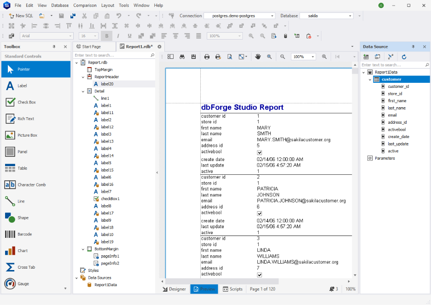Viewport: 431px width, 305px height.
Task: Open the Comparison menu
Action: (85, 5)
